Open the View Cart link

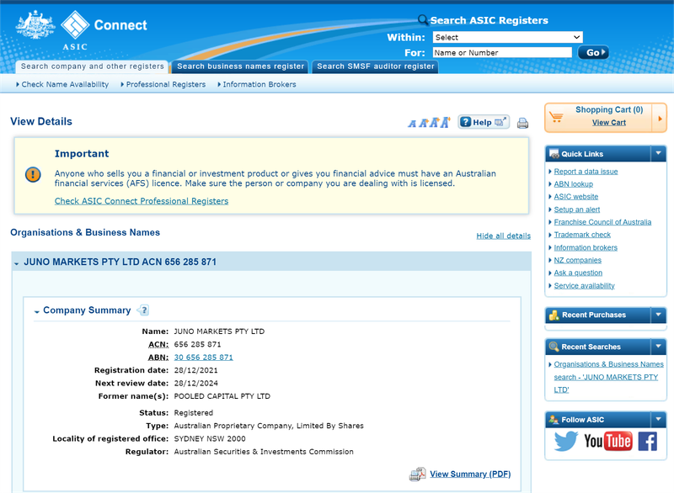tap(608, 123)
